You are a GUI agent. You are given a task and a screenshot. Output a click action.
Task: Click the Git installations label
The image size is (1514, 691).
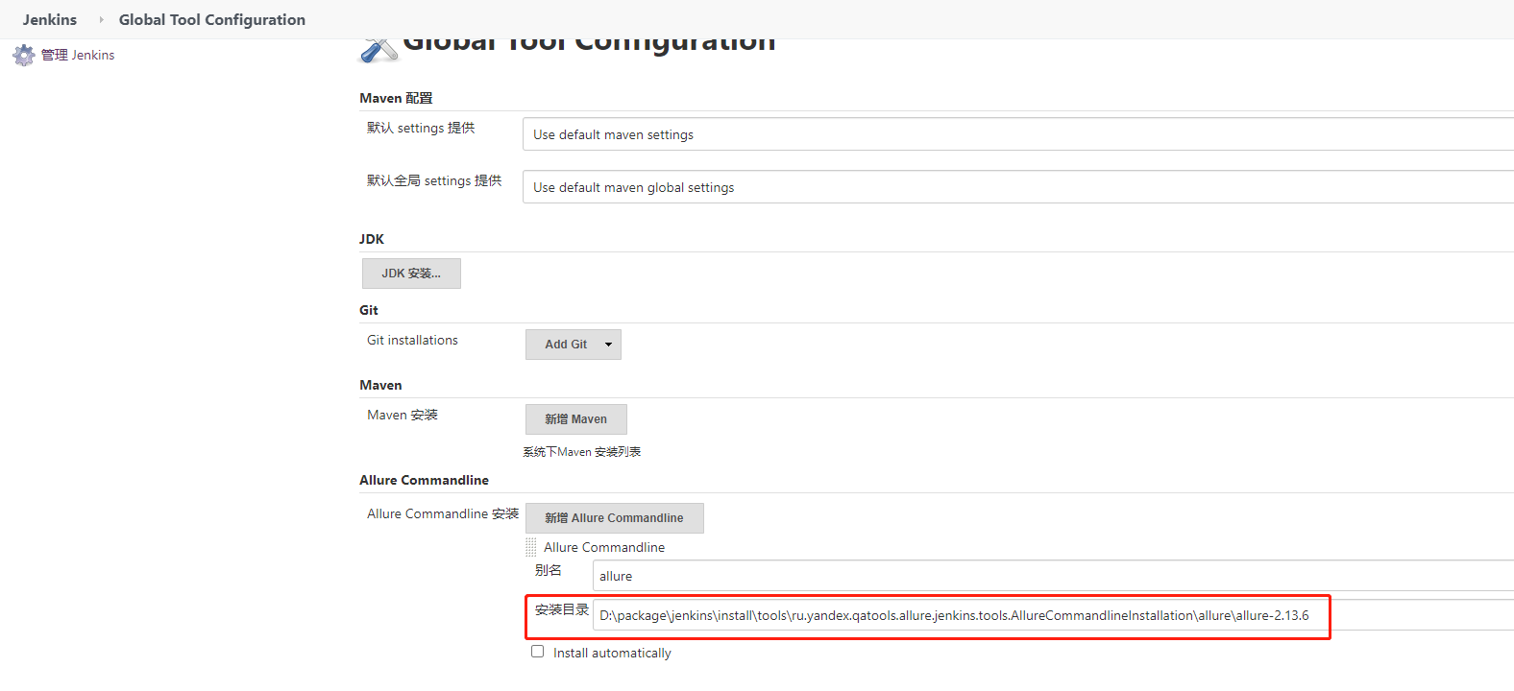point(412,340)
